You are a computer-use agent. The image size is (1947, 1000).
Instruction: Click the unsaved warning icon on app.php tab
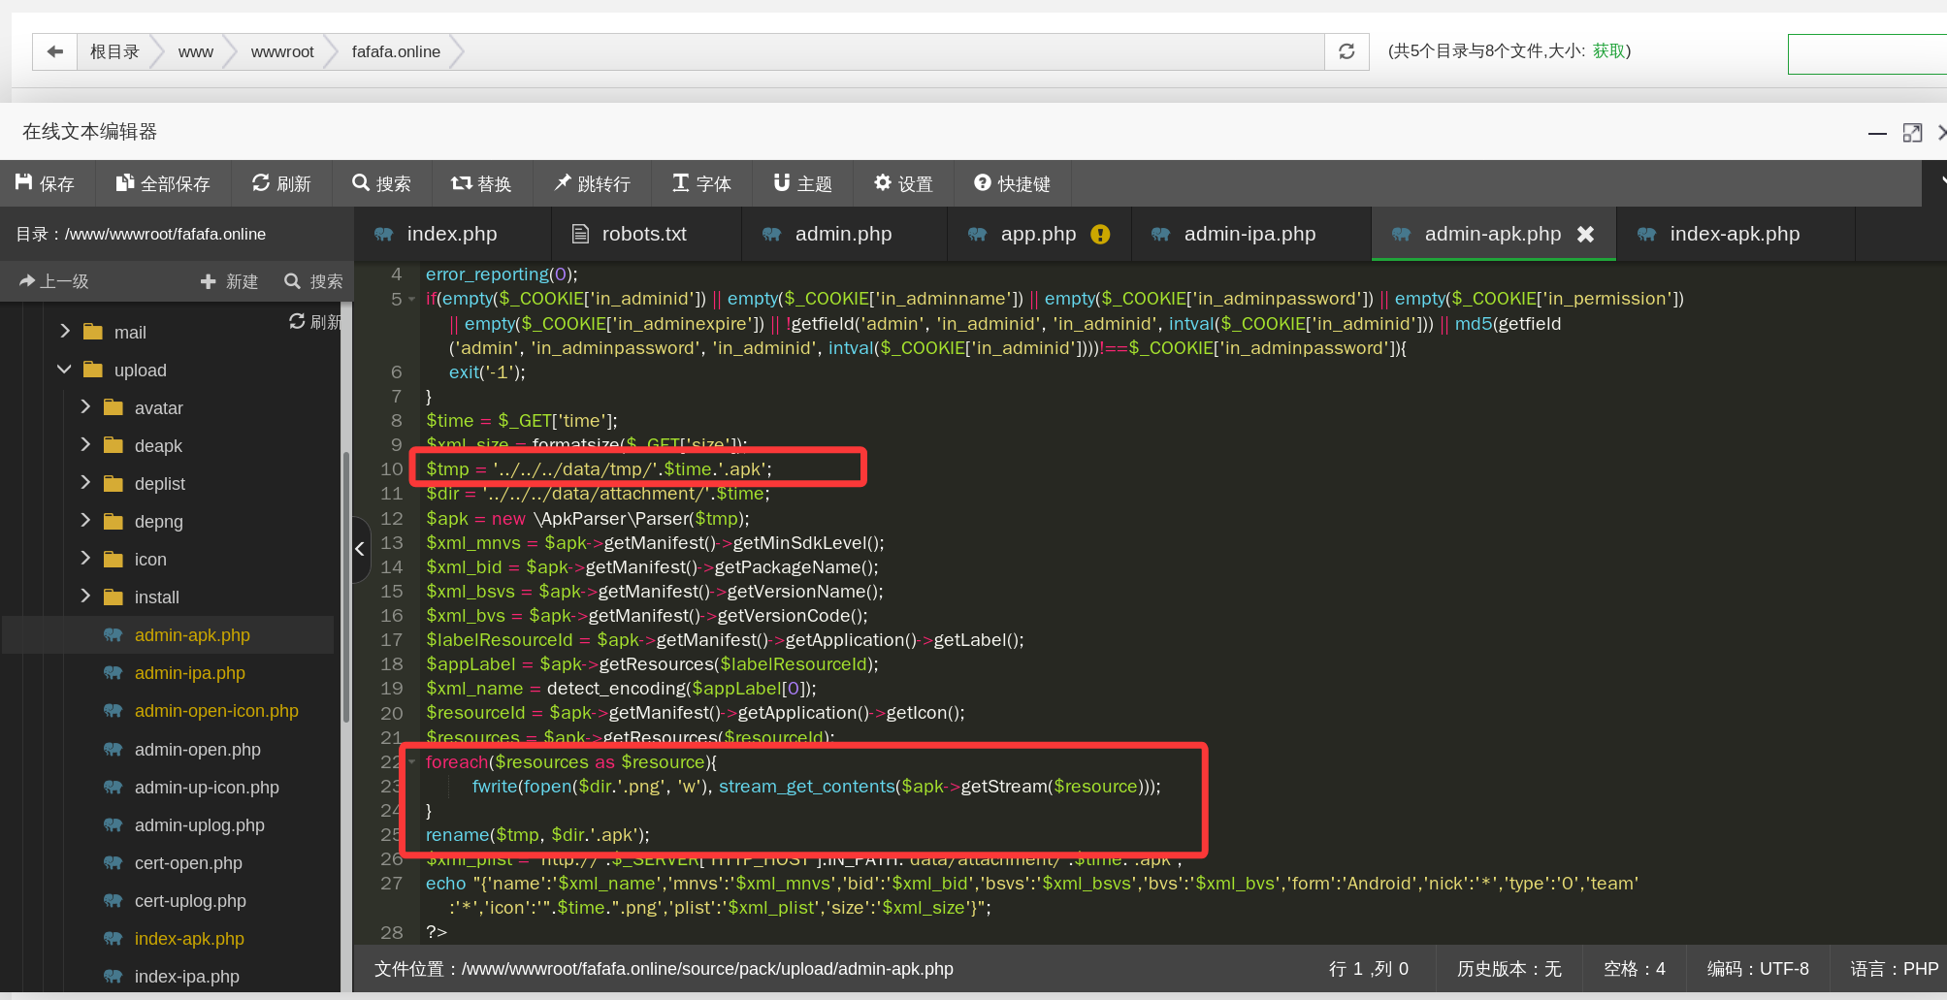tap(1100, 234)
